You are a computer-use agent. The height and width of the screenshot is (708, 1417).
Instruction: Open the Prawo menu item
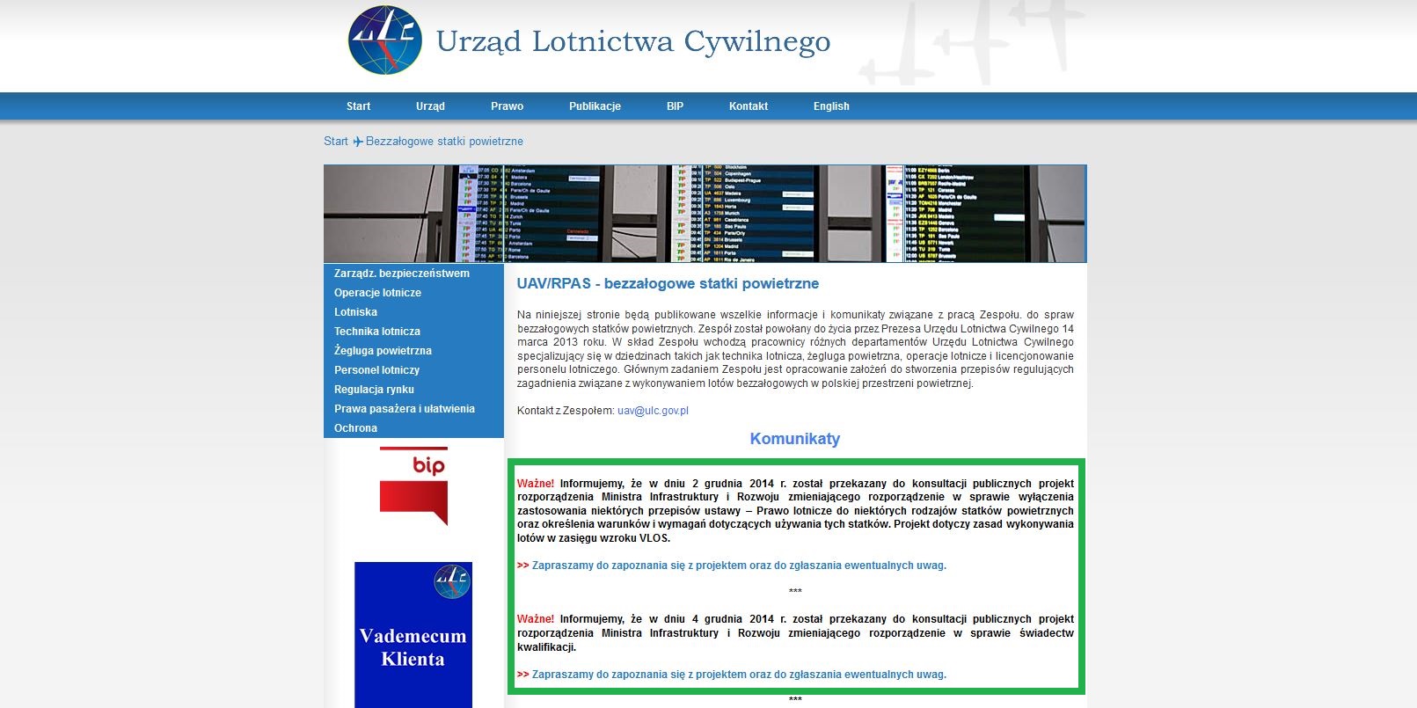[x=507, y=106]
